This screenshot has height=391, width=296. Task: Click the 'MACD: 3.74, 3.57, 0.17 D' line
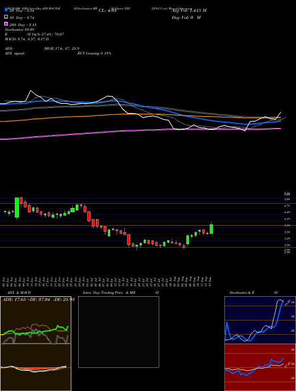tap(27, 39)
